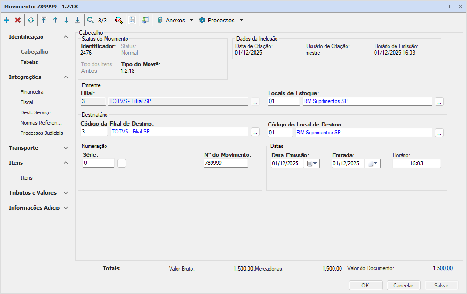Screen dimensions: 467x294
Task: Open the Entrada date calendar dropdown
Action: click(373, 163)
